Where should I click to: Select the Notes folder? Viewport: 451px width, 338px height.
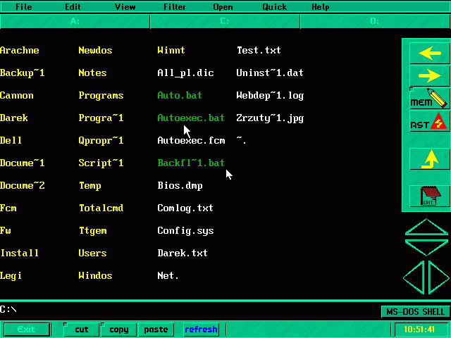(92, 73)
